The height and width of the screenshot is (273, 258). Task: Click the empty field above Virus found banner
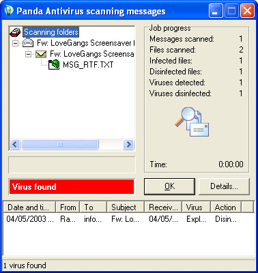(x=72, y=164)
